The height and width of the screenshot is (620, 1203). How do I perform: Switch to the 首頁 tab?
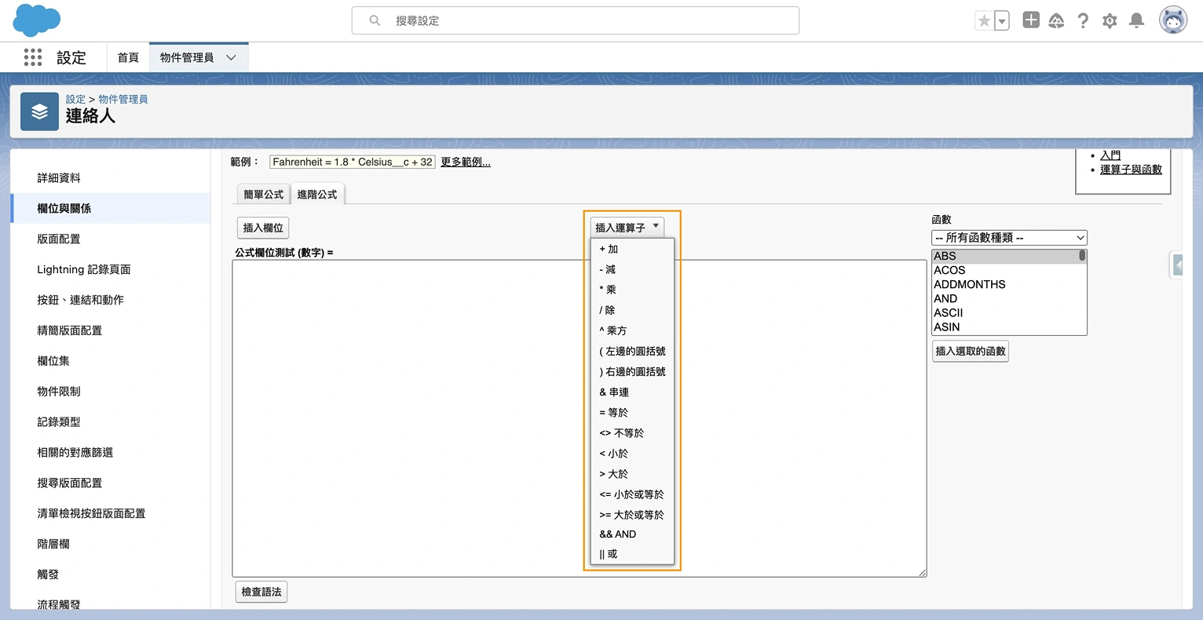click(x=127, y=57)
